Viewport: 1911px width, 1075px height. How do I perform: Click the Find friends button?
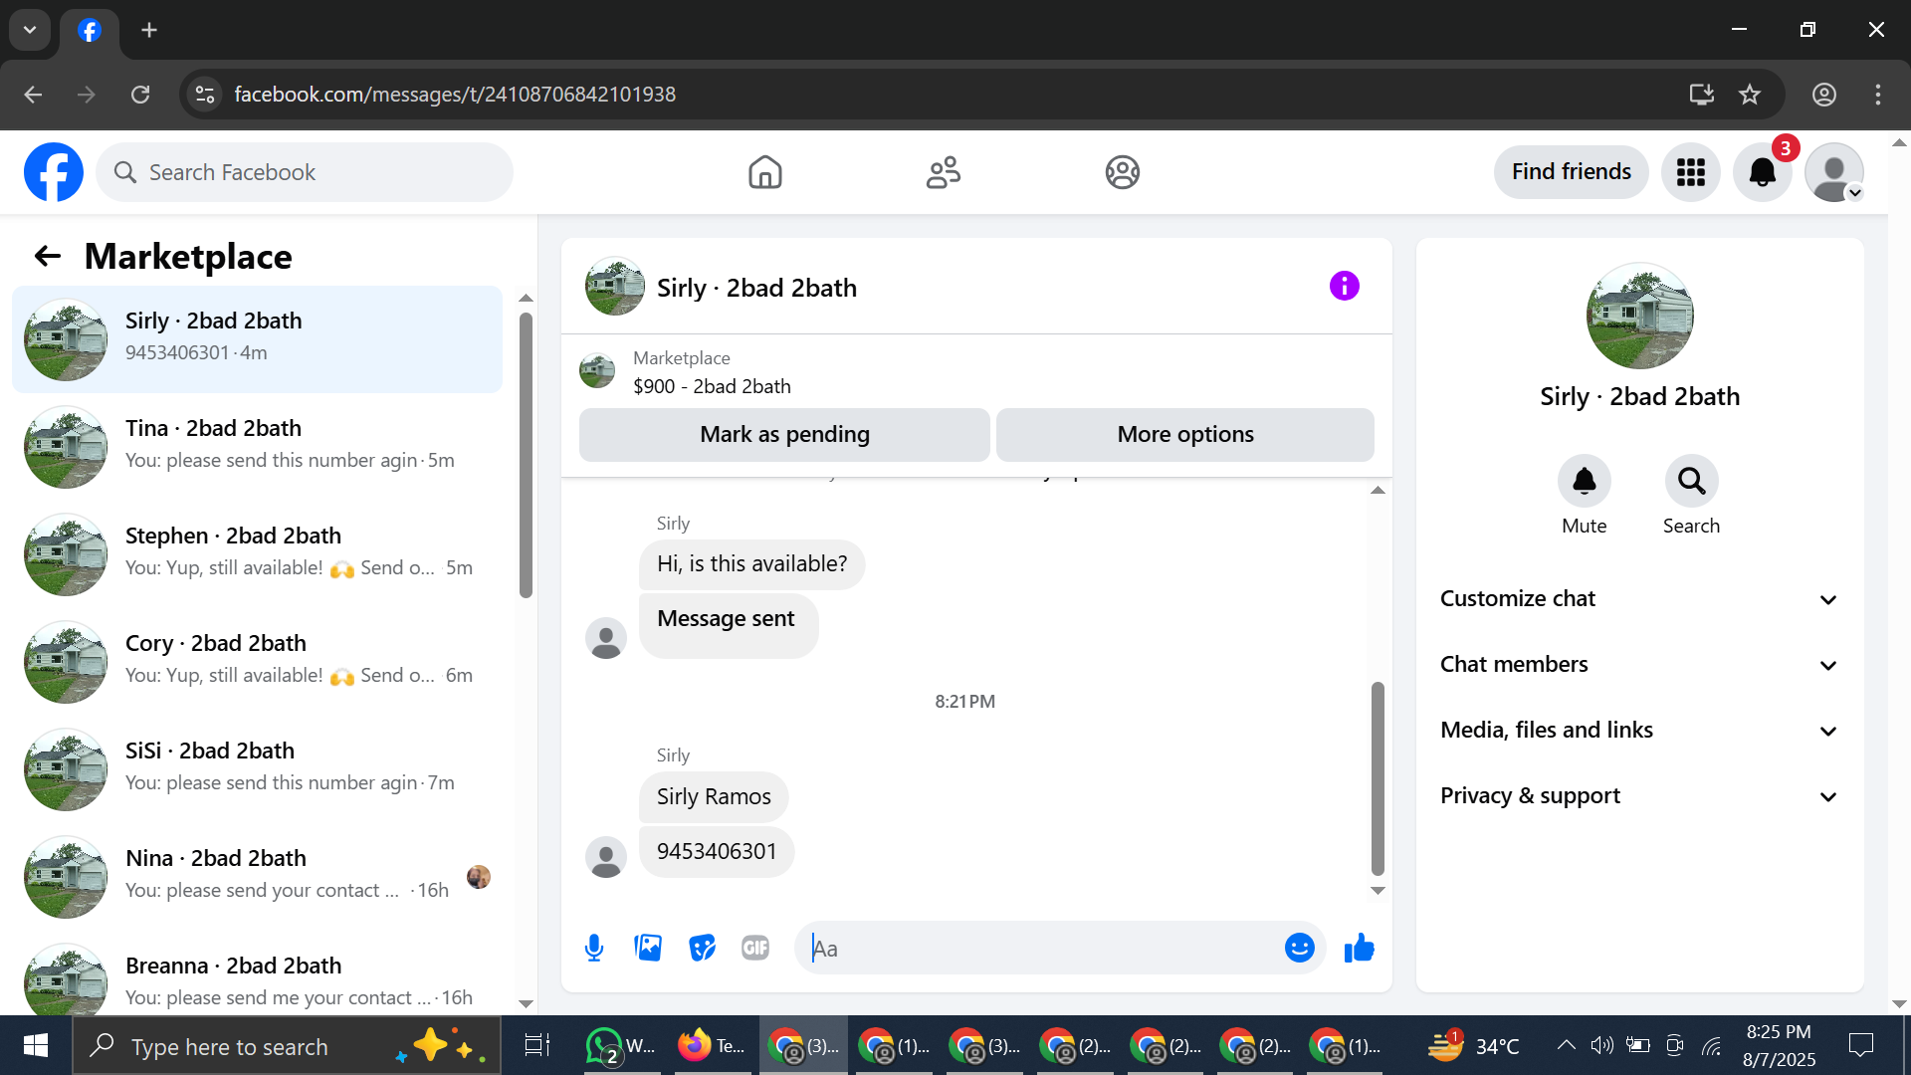click(x=1572, y=172)
